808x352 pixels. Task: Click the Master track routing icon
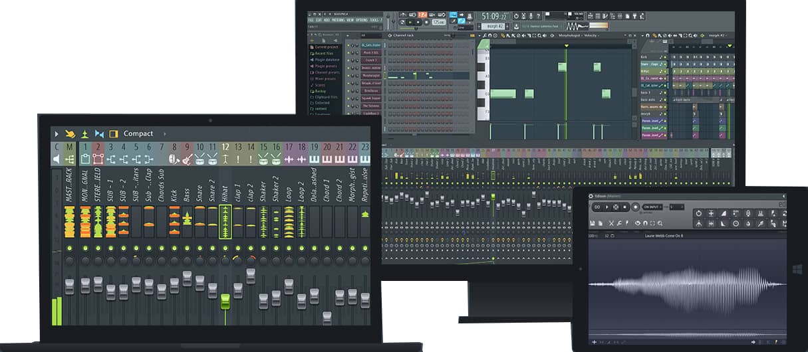[x=70, y=159]
